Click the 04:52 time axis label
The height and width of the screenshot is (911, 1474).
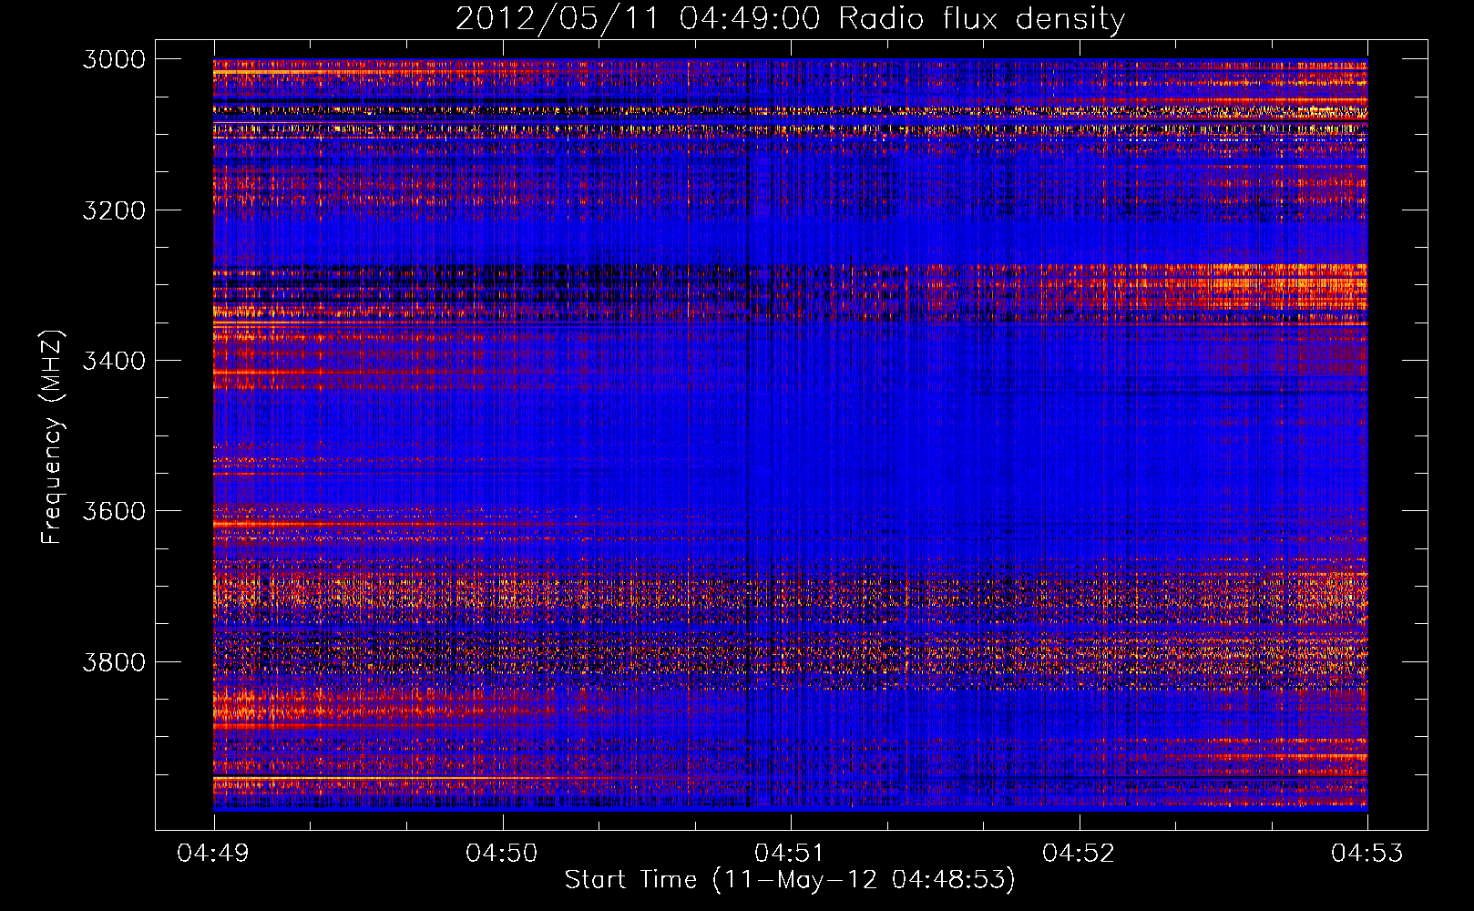point(1079,854)
